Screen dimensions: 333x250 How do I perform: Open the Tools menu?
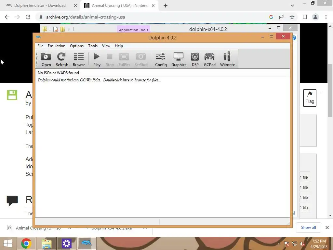[93, 46]
